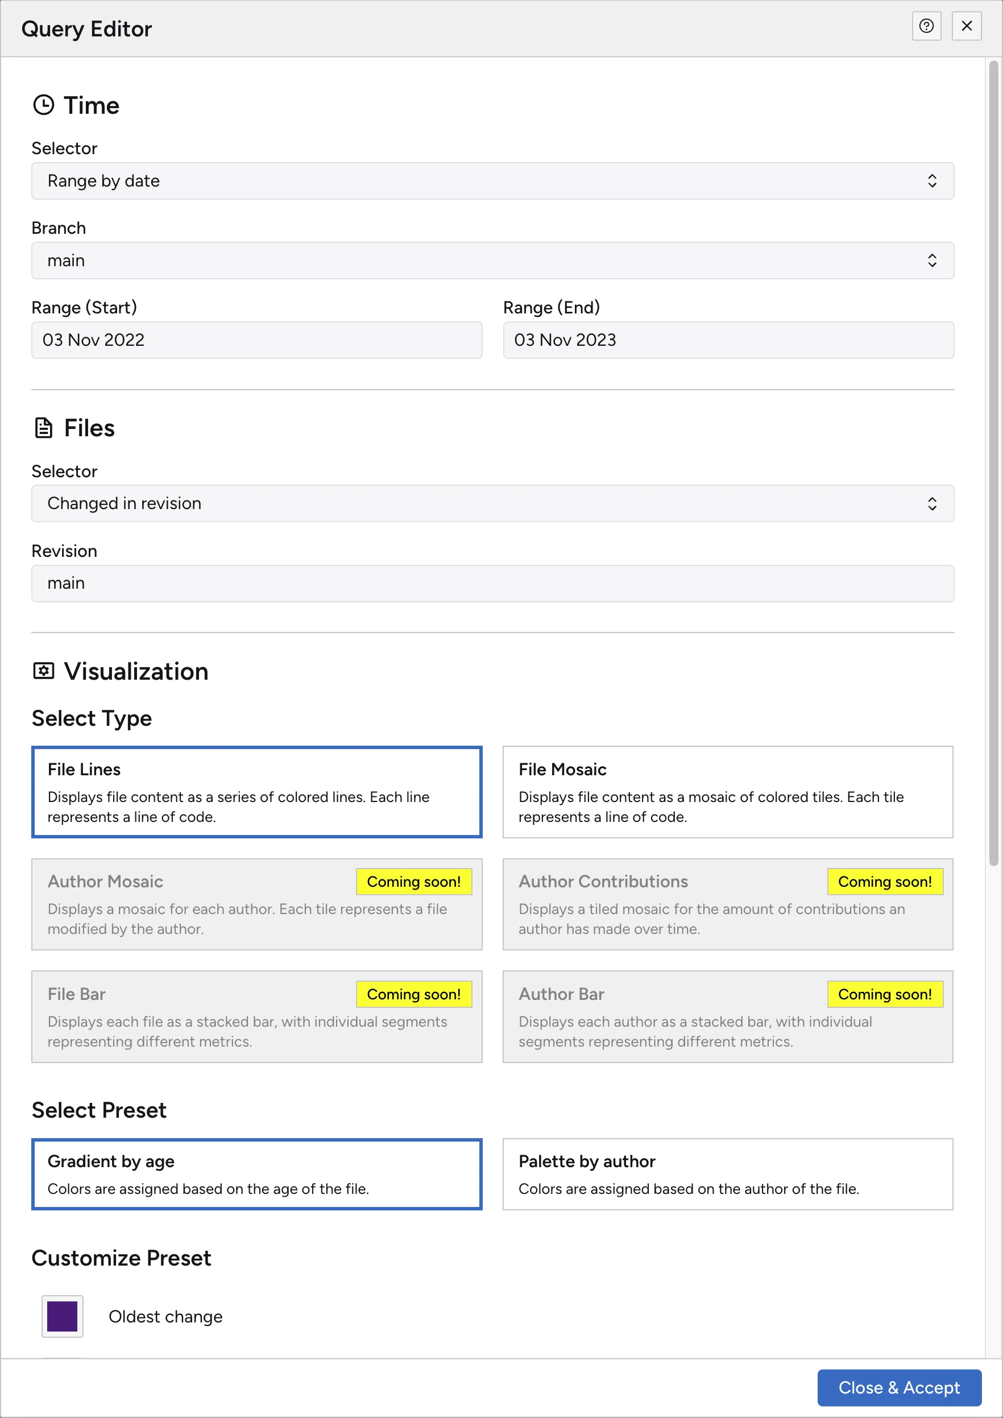Open the Oldest change color swatch
Screen dimensions: 1003x1418
pyautogui.click(x=63, y=1316)
